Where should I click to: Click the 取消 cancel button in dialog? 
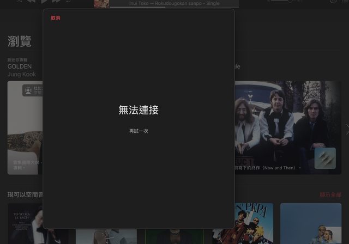tap(56, 18)
